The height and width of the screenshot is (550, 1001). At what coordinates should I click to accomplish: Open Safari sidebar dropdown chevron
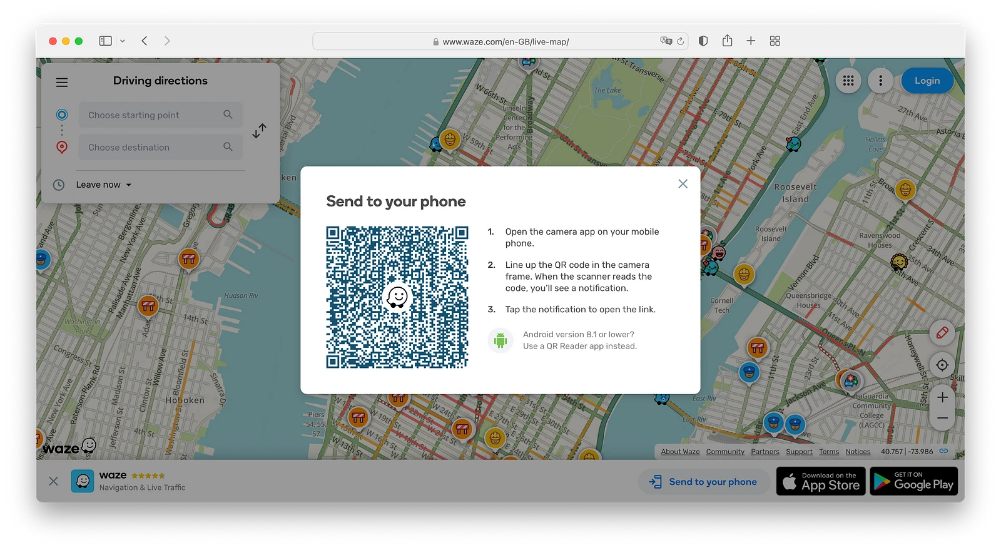point(123,41)
